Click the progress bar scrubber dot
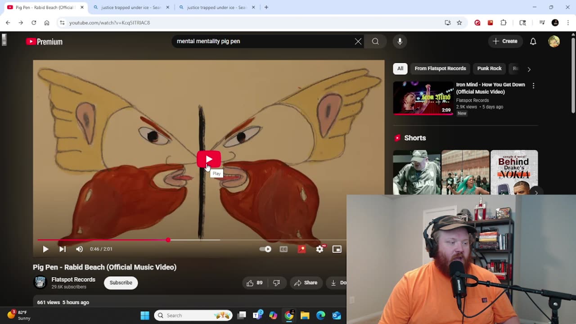576x324 pixels. pos(168,240)
